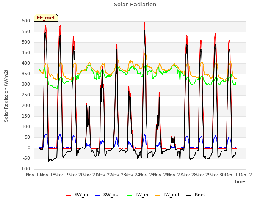Click the Dec 2 x-axis date label
Image resolution: width=271 pixels, height=203 pixels.
pos(245,175)
